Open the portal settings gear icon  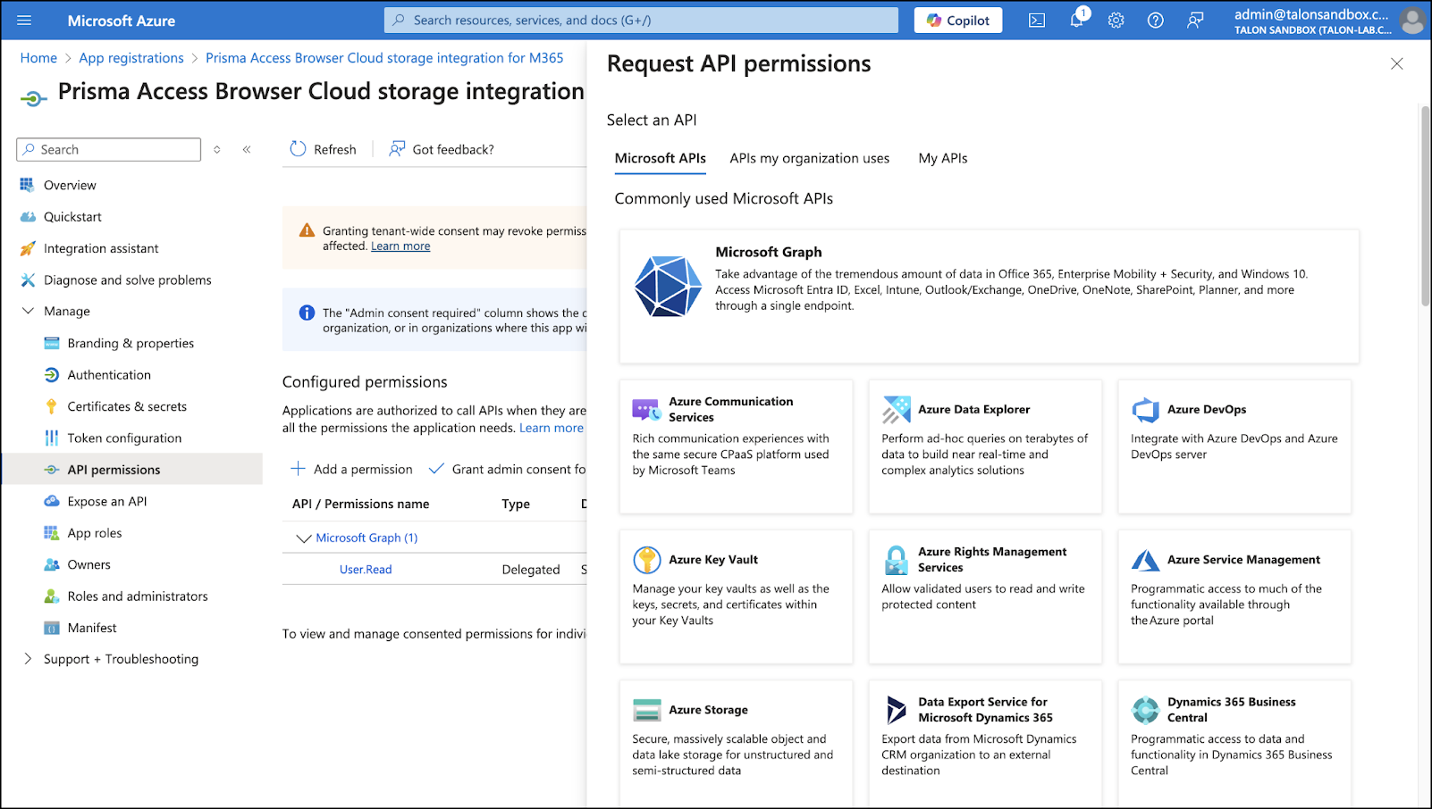(1116, 21)
